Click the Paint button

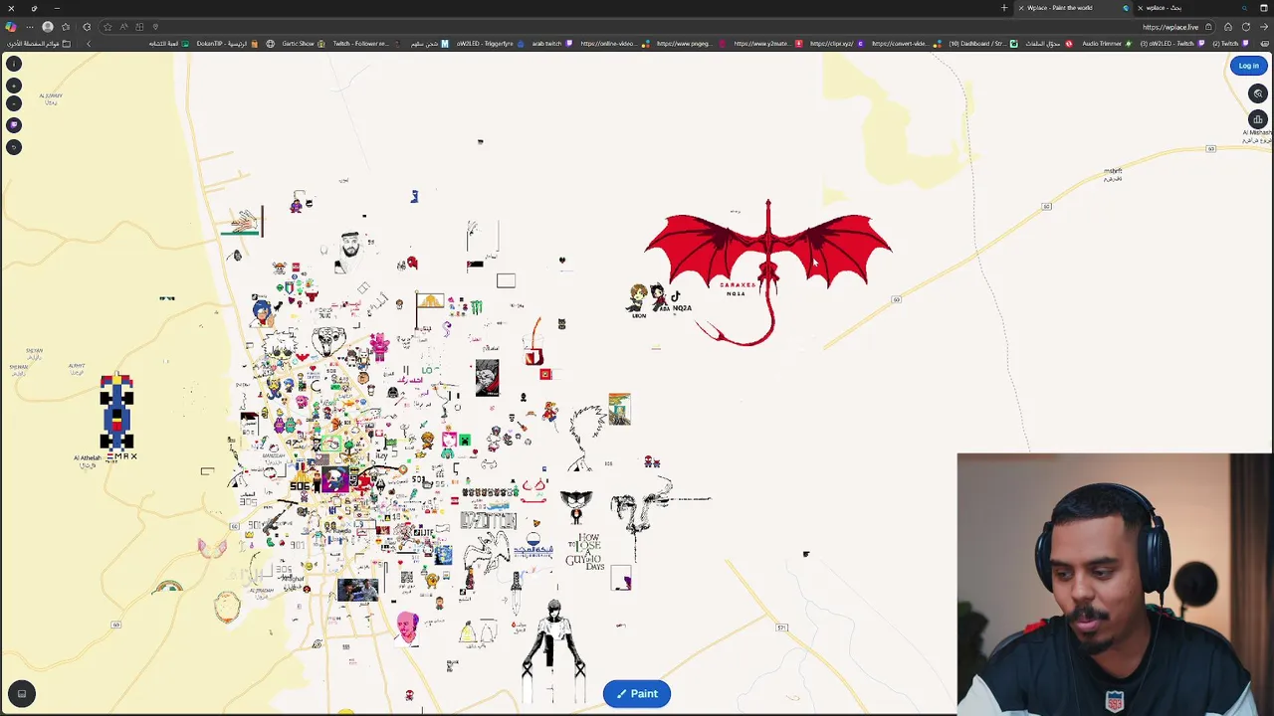[637, 694]
